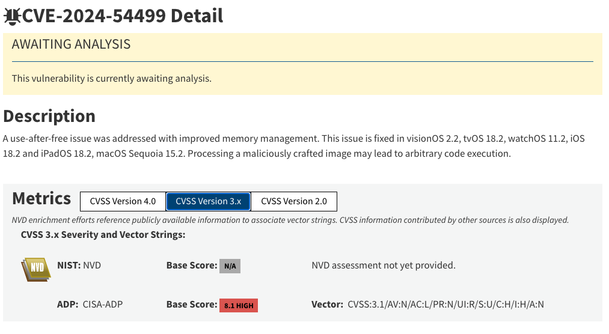
Task: Click 'CVSS 3.x Severity and Vector Strings:' label
Action: [x=103, y=235]
